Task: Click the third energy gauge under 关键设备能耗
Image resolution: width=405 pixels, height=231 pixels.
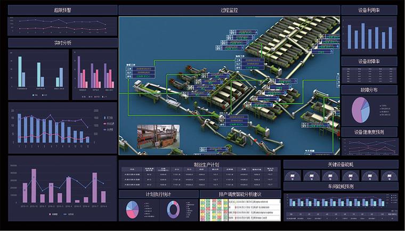Action: pos(330,176)
